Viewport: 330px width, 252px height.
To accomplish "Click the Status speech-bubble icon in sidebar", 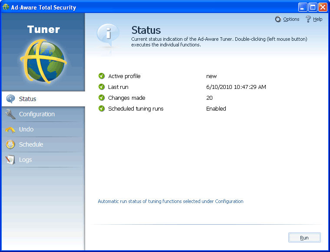I will click(10, 99).
